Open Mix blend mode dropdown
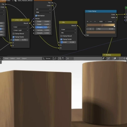The width and height of the screenshot is (127, 127). [x=68, y=33]
